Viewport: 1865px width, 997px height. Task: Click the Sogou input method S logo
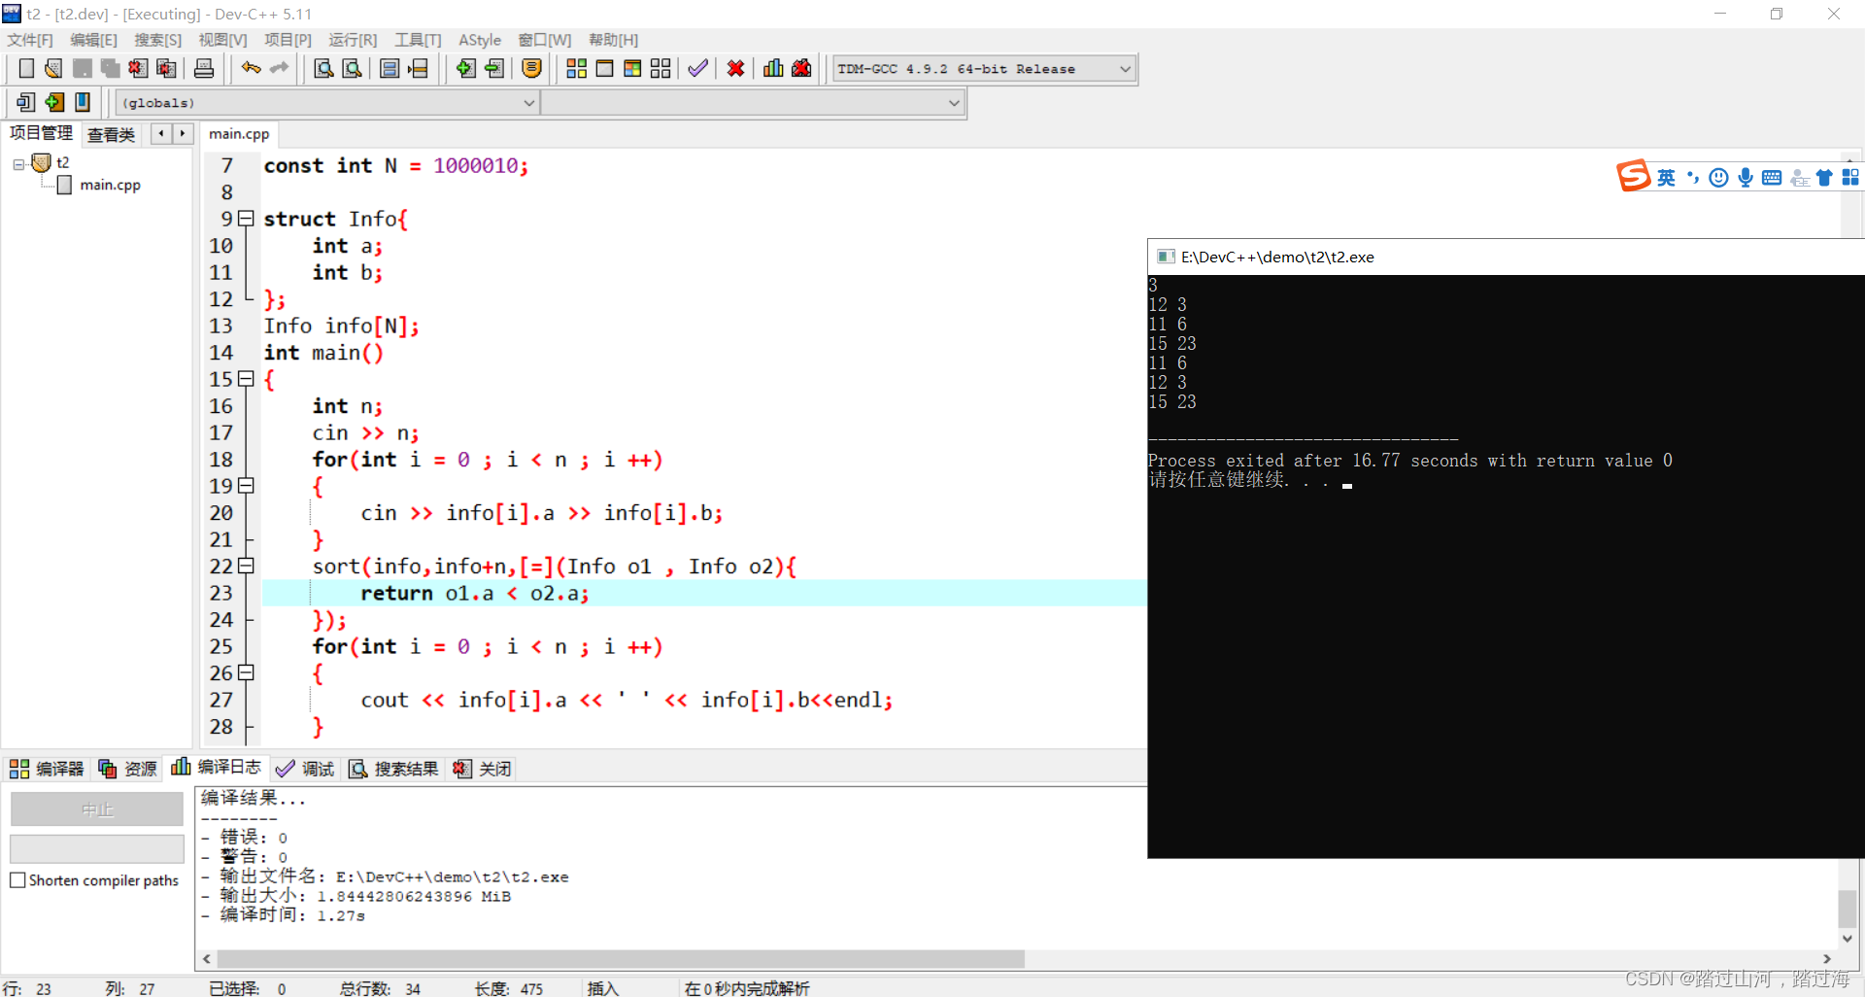coord(1633,176)
